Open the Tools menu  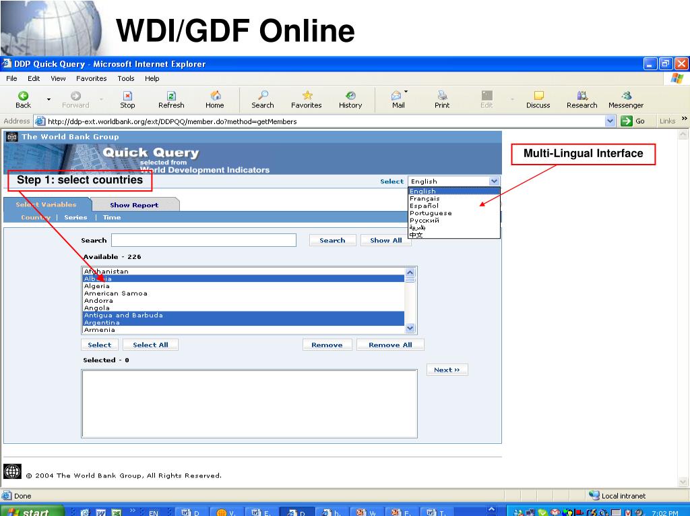(126, 78)
